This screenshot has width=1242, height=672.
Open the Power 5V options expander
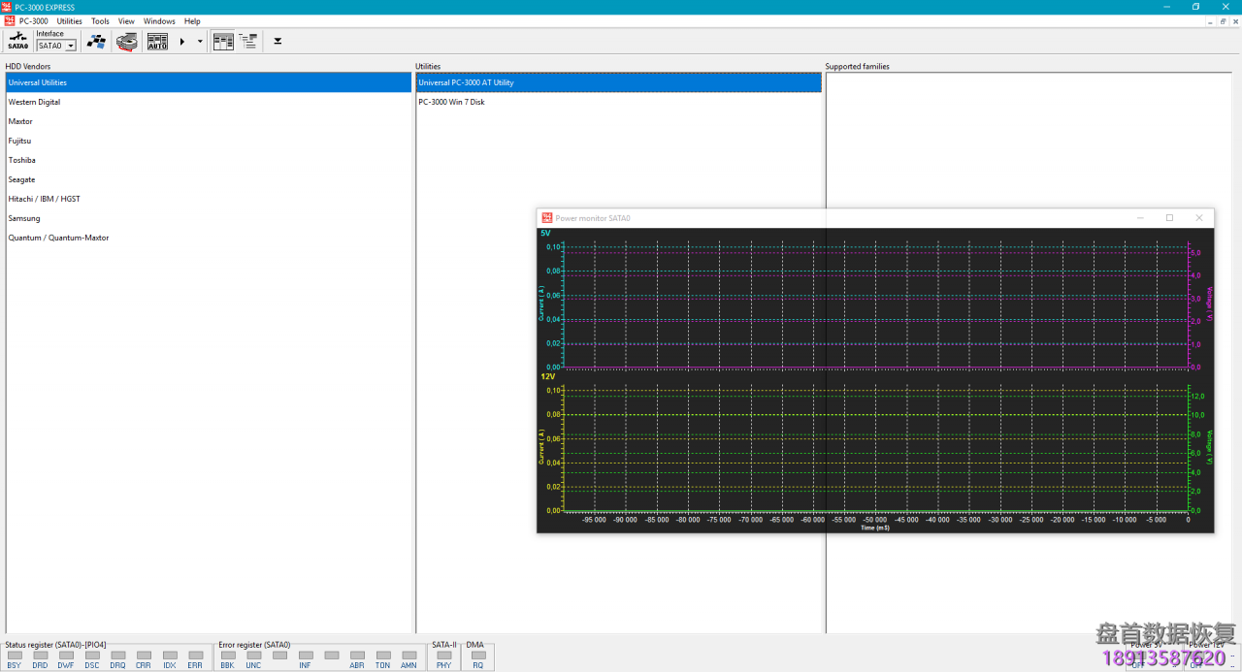pyautogui.click(x=1173, y=666)
